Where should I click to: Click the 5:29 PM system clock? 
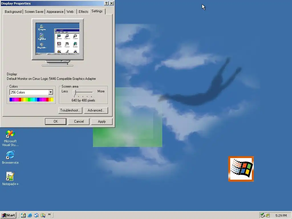(281, 216)
